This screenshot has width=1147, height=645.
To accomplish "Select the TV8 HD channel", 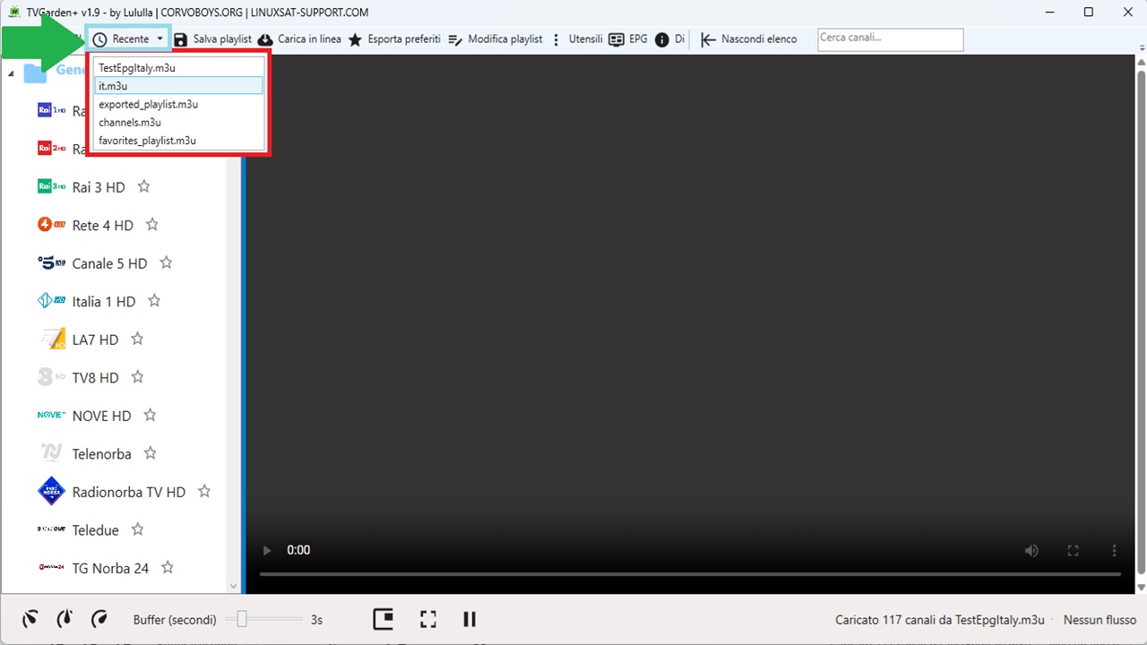I will 95,377.
